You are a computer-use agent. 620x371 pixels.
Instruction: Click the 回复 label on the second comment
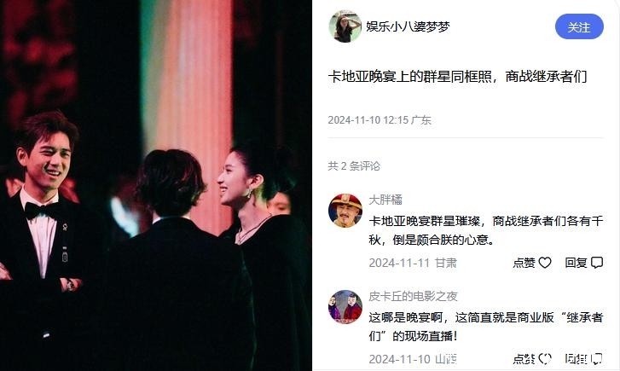(x=576, y=359)
